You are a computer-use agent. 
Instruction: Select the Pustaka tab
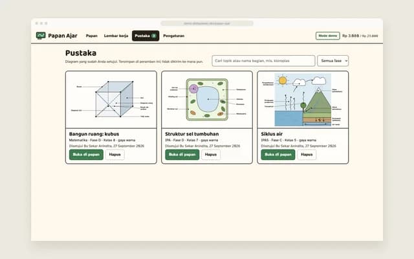tap(146, 36)
